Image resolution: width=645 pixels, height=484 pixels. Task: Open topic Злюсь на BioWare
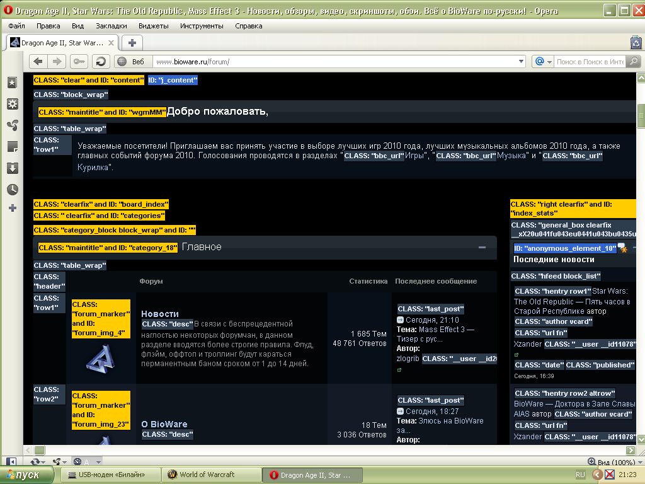(x=440, y=425)
